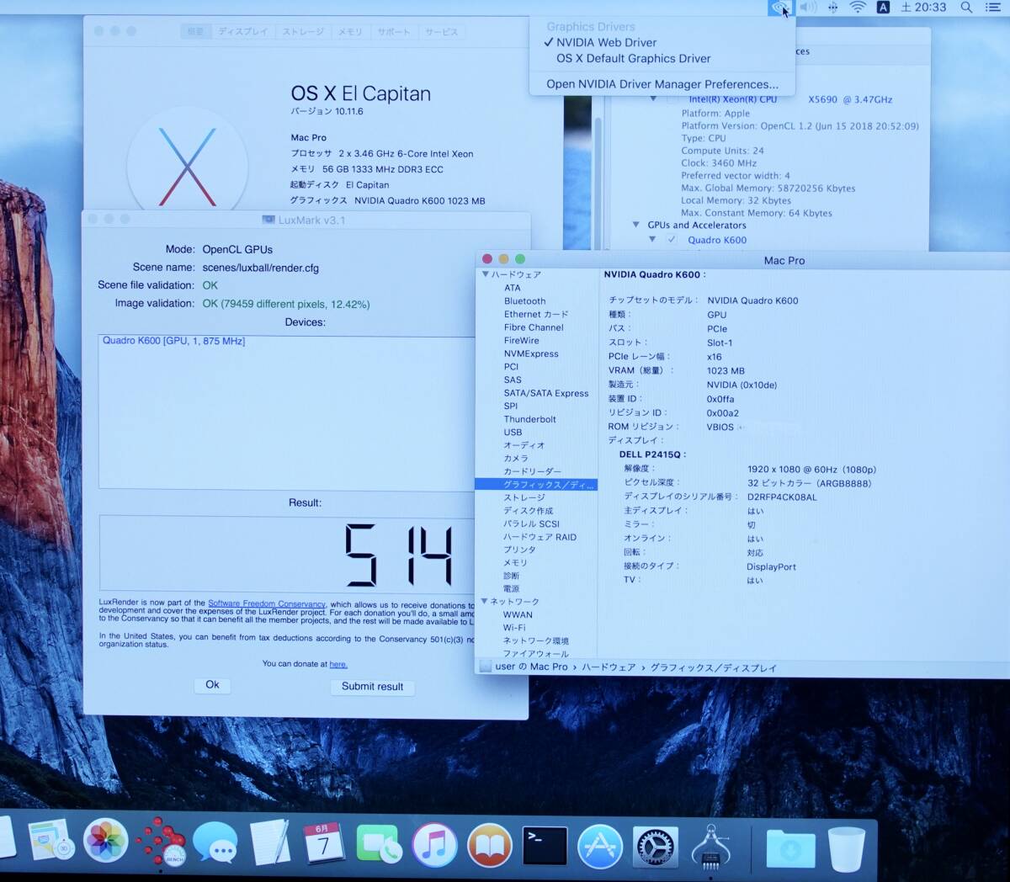Follow the donate 'here' link
This screenshot has height=882, width=1010.
coord(338,664)
